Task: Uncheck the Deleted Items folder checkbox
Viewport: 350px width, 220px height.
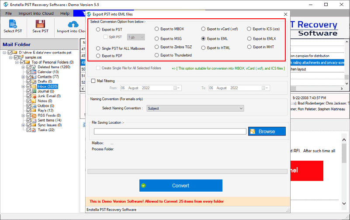Action: point(29,67)
